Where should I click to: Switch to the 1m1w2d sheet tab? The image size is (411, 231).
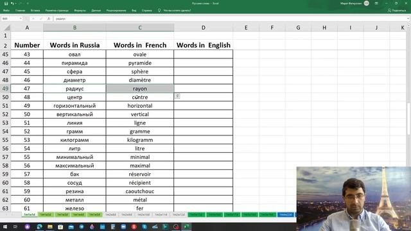(x=46, y=214)
